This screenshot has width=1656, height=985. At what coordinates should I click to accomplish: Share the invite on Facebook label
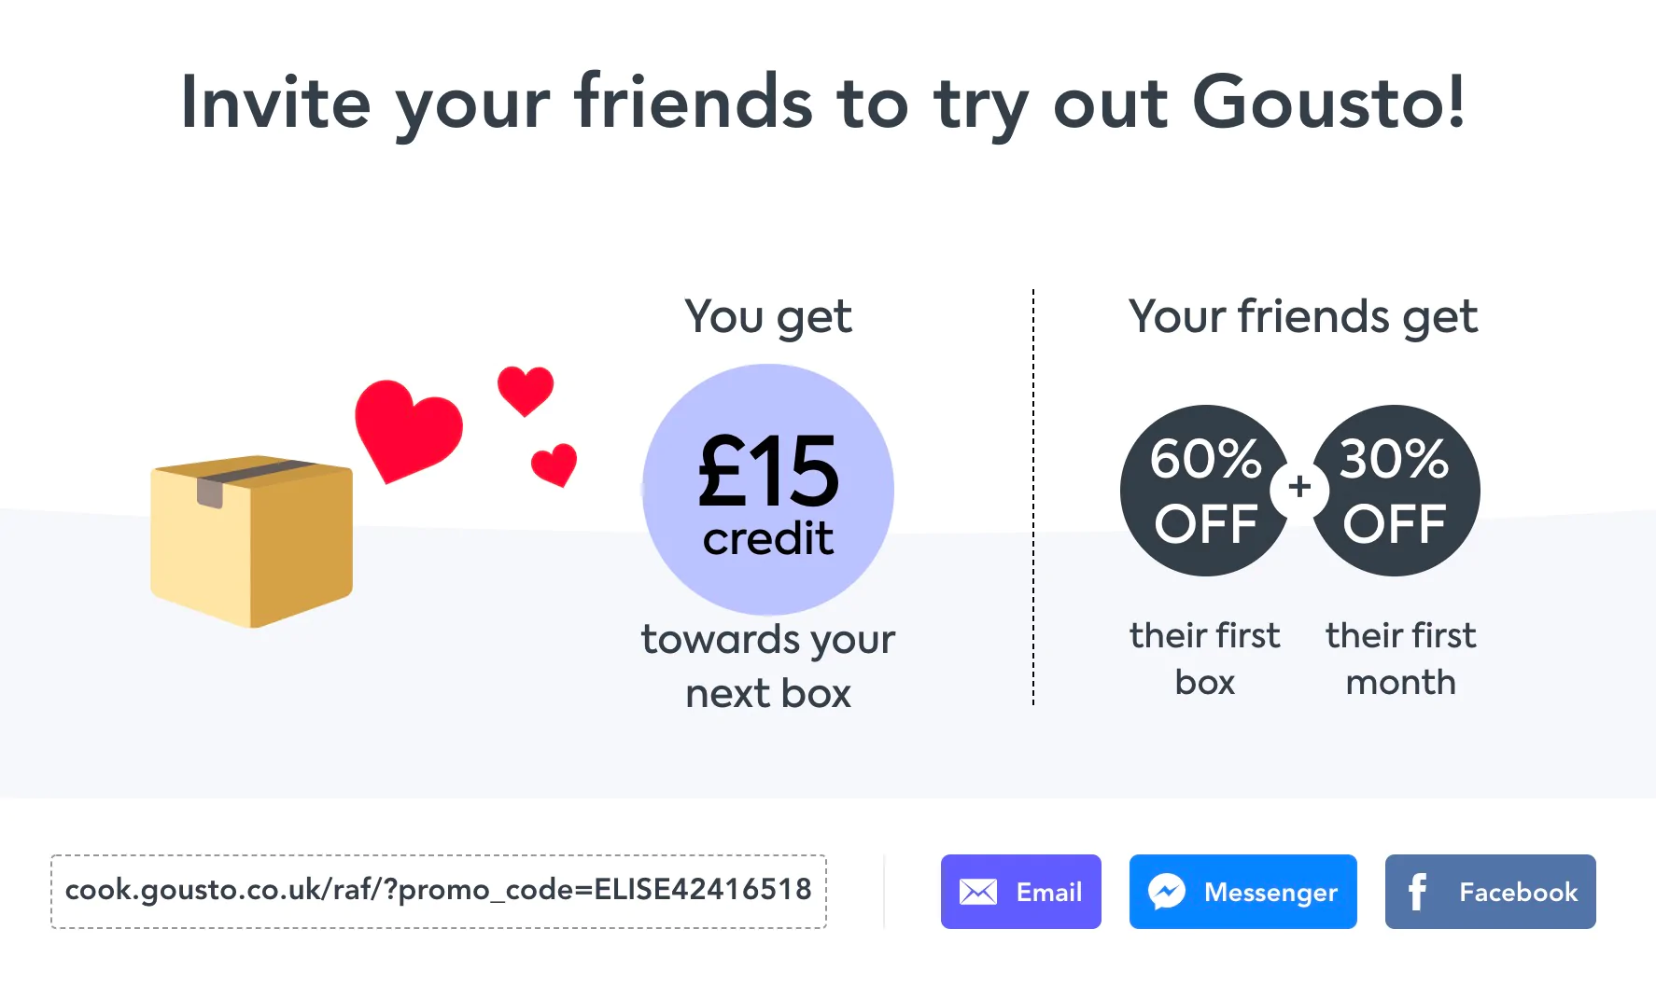(x=1518, y=892)
